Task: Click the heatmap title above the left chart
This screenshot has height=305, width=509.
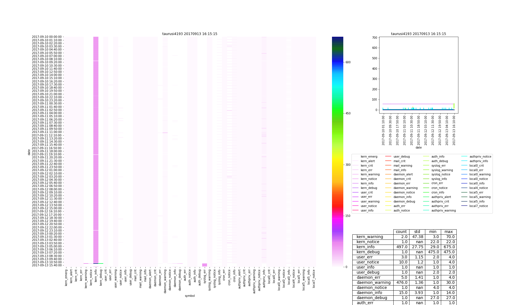Action: pyautogui.click(x=190, y=34)
